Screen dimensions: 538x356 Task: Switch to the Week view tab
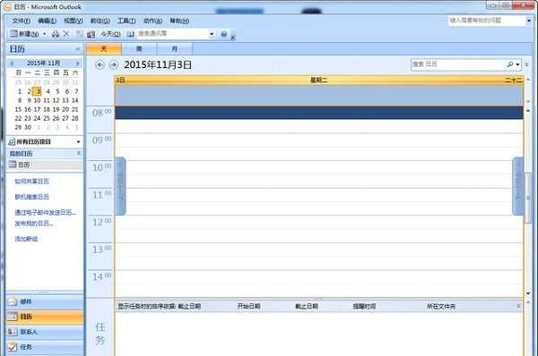tap(139, 48)
